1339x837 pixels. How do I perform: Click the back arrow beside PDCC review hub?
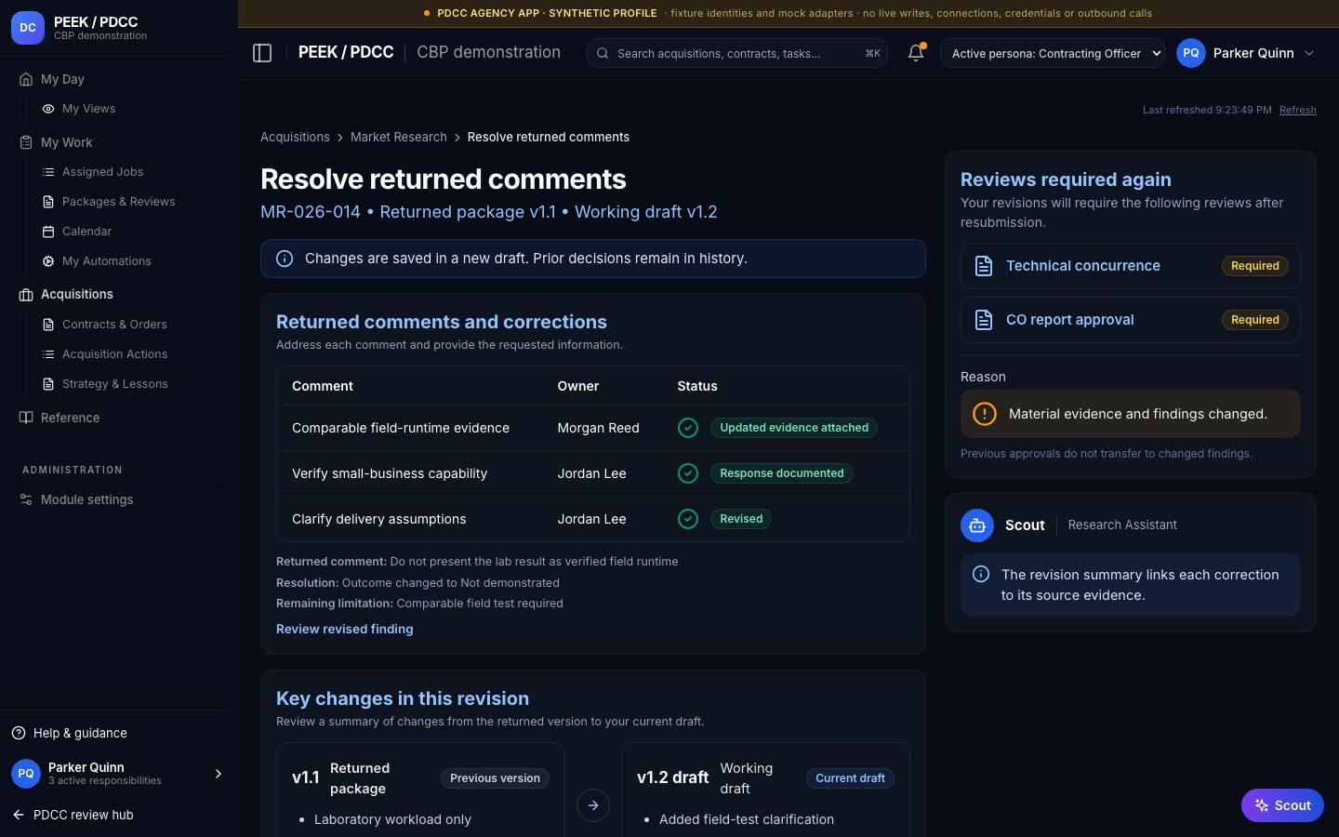click(x=19, y=815)
